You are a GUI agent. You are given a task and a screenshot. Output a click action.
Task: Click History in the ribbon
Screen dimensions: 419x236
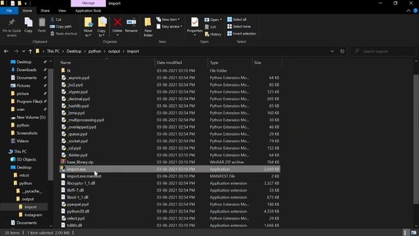213,34
